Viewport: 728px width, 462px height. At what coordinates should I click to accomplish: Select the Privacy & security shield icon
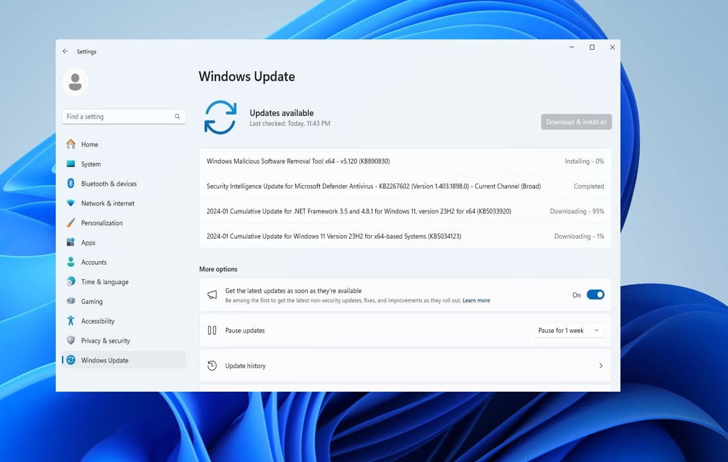tap(72, 340)
